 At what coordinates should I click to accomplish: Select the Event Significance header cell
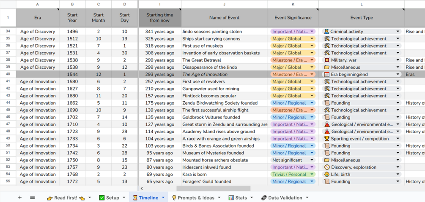[293, 18]
